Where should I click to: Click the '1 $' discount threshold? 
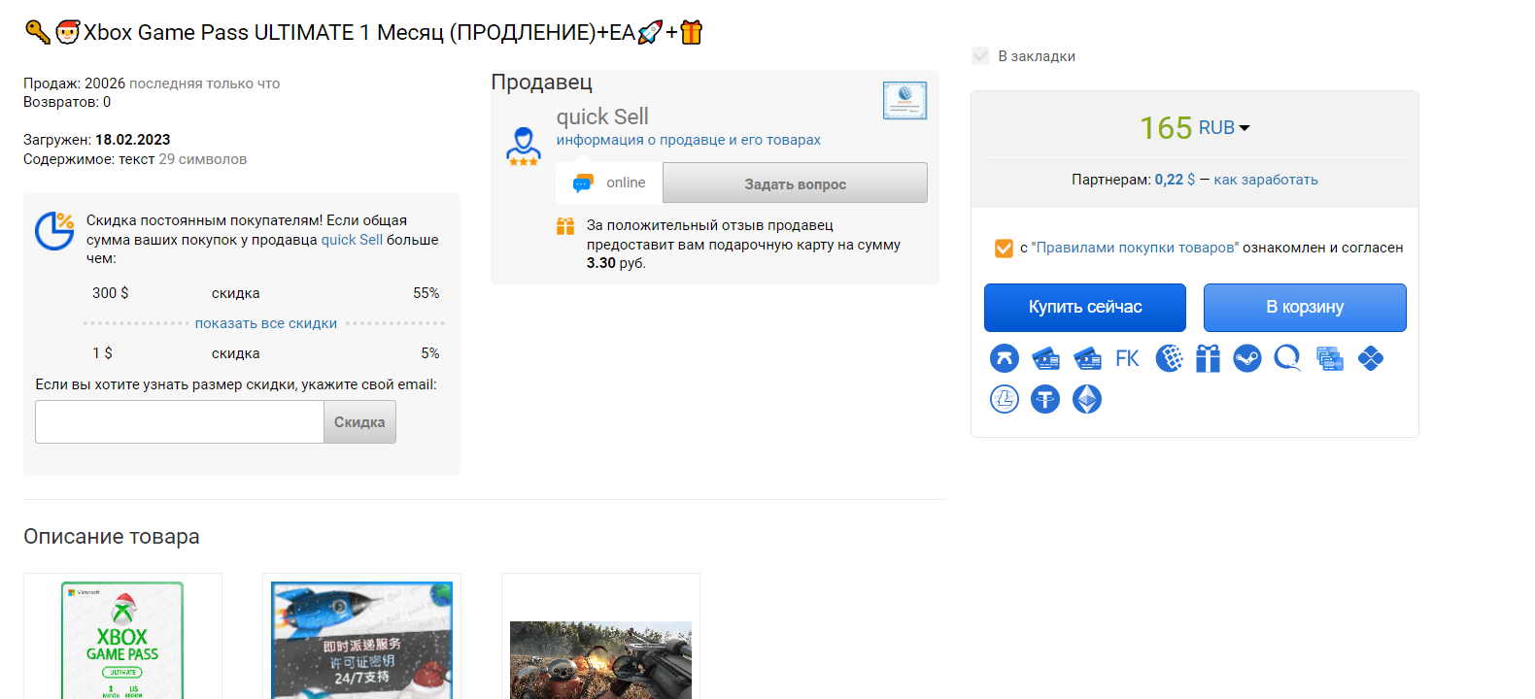click(x=102, y=353)
